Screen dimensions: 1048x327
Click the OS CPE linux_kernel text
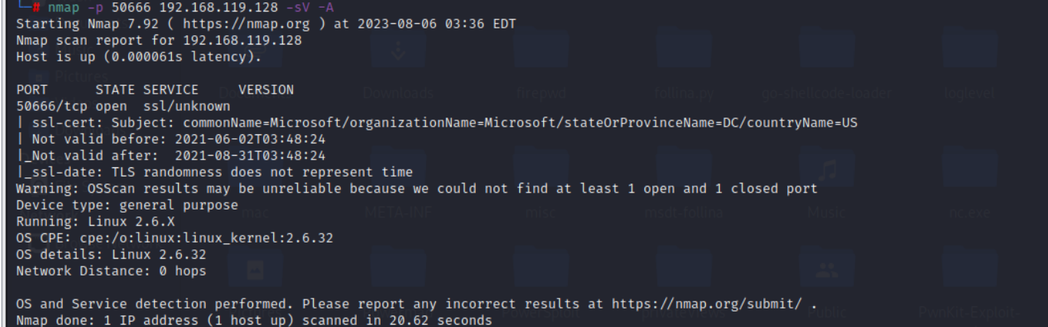click(x=176, y=237)
